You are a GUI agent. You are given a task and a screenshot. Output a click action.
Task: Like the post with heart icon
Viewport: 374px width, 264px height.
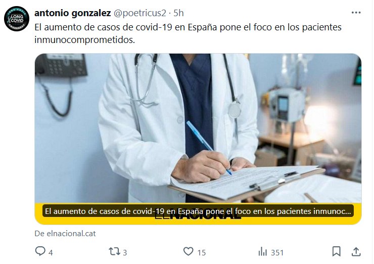[x=188, y=251]
